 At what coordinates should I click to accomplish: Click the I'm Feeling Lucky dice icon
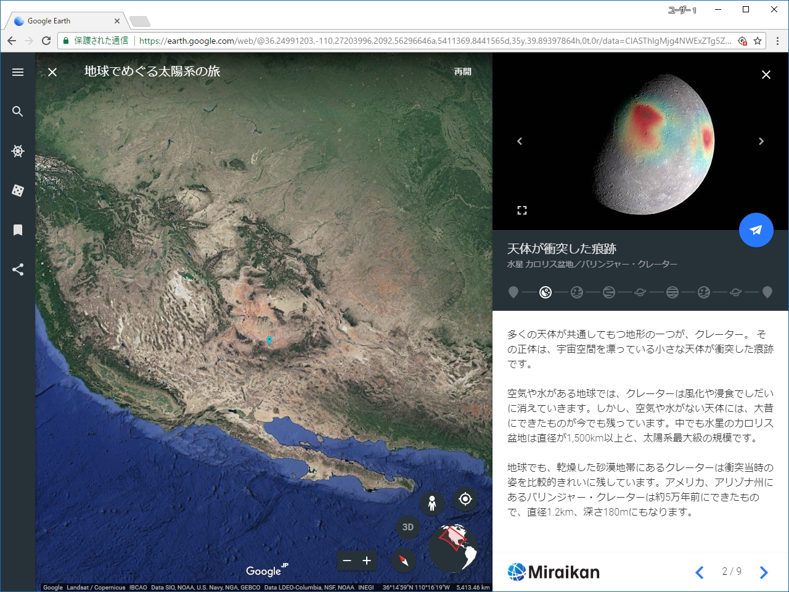coord(18,191)
